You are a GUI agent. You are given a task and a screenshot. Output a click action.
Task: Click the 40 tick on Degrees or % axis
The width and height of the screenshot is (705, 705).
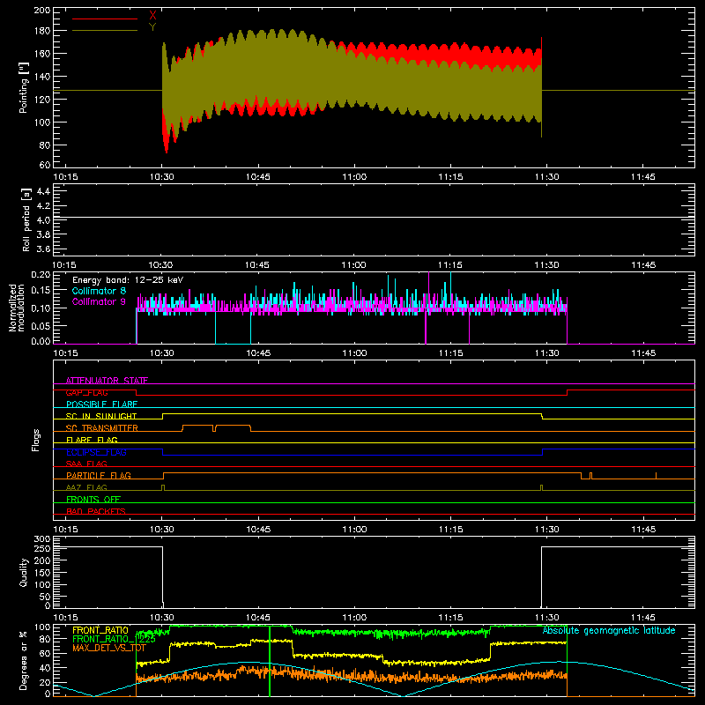[45, 668]
